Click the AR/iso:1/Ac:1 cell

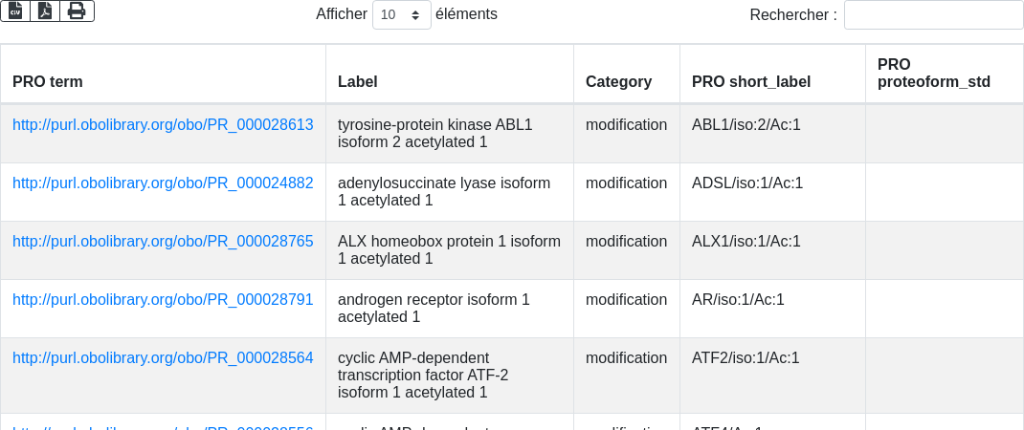[738, 300]
